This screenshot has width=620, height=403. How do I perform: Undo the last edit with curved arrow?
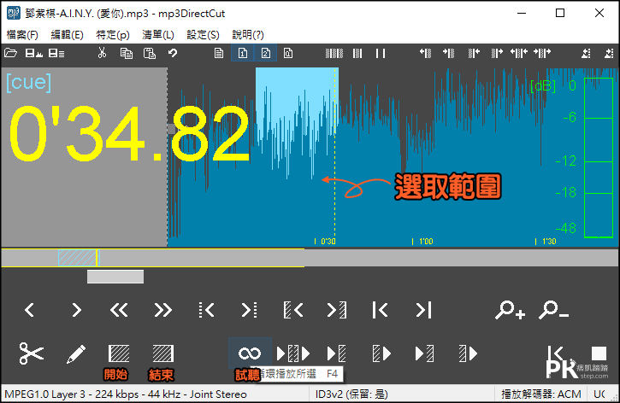coord(173,53)
